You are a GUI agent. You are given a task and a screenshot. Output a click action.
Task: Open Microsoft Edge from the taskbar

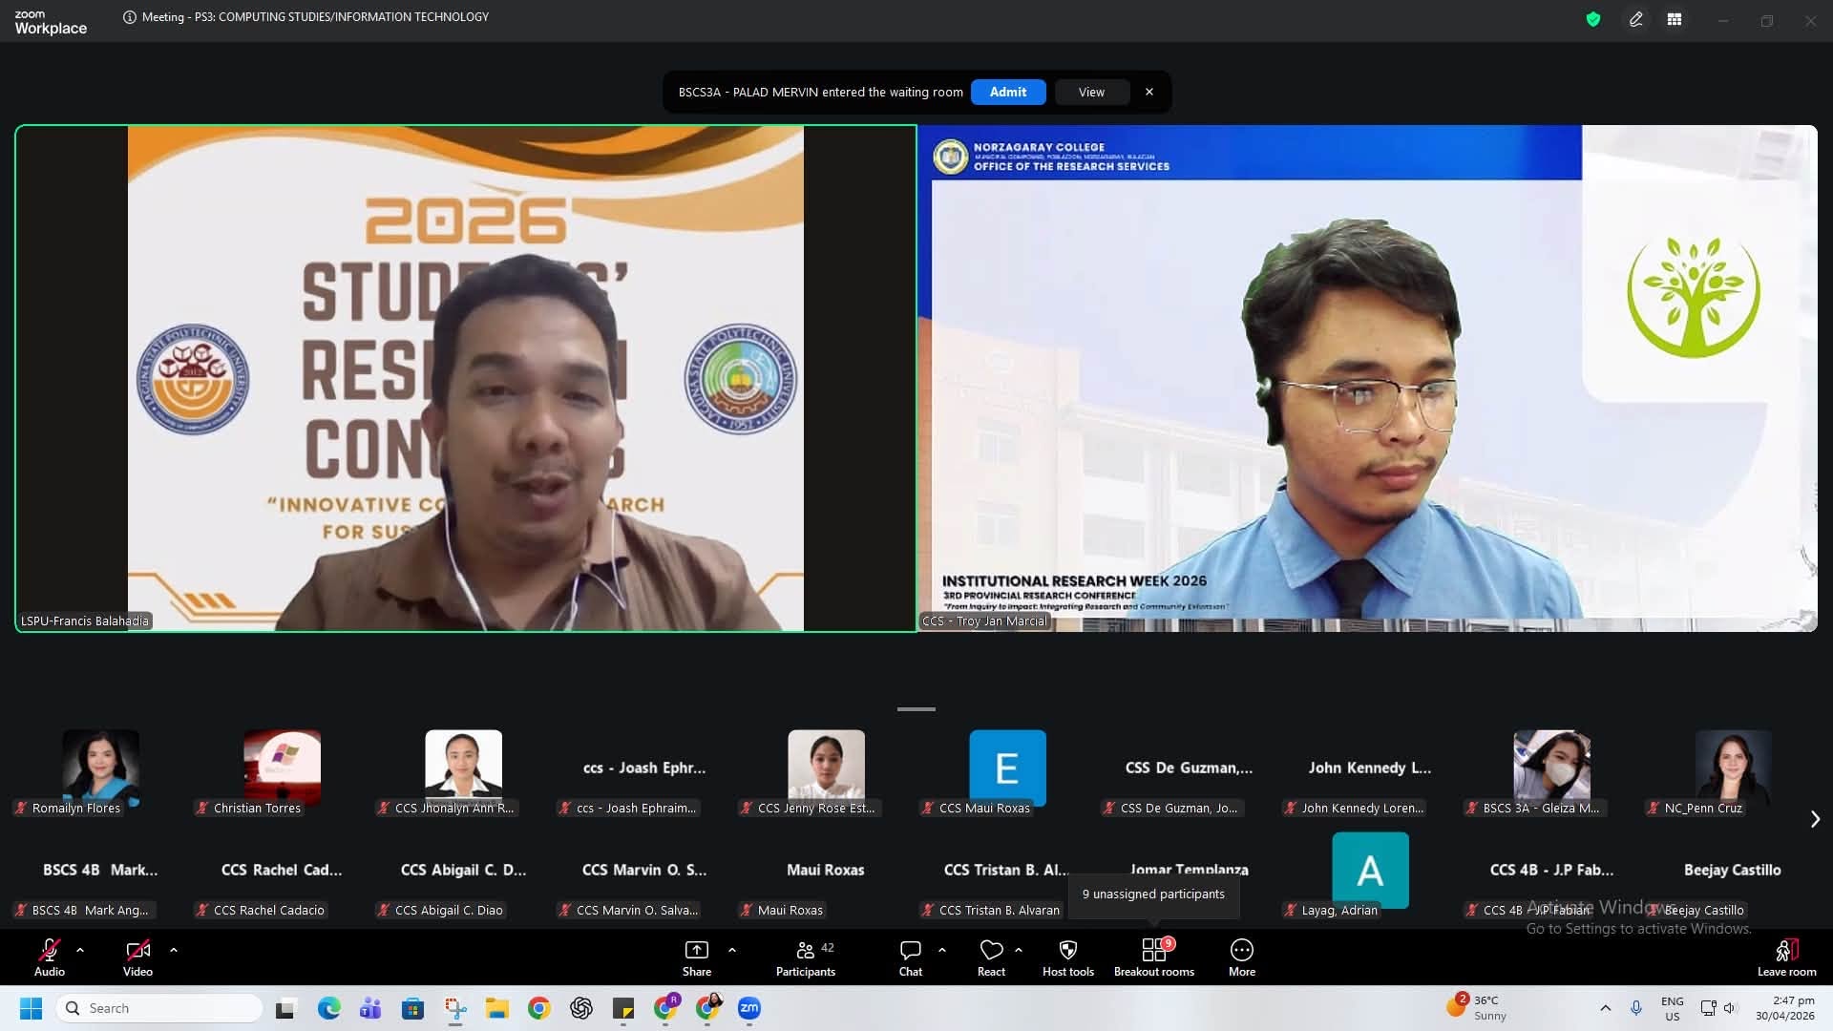coord(329,1008)
